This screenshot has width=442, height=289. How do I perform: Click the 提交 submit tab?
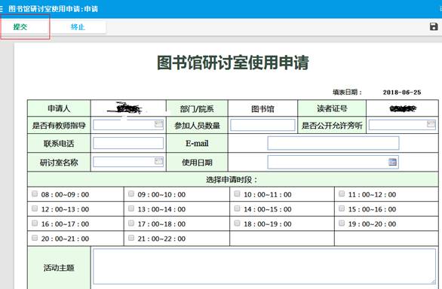tap(20, 27)
